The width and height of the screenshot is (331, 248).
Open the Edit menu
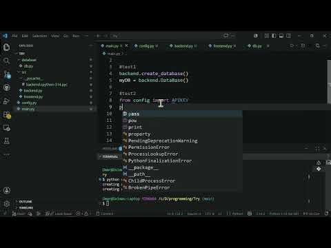click(25, 36)
